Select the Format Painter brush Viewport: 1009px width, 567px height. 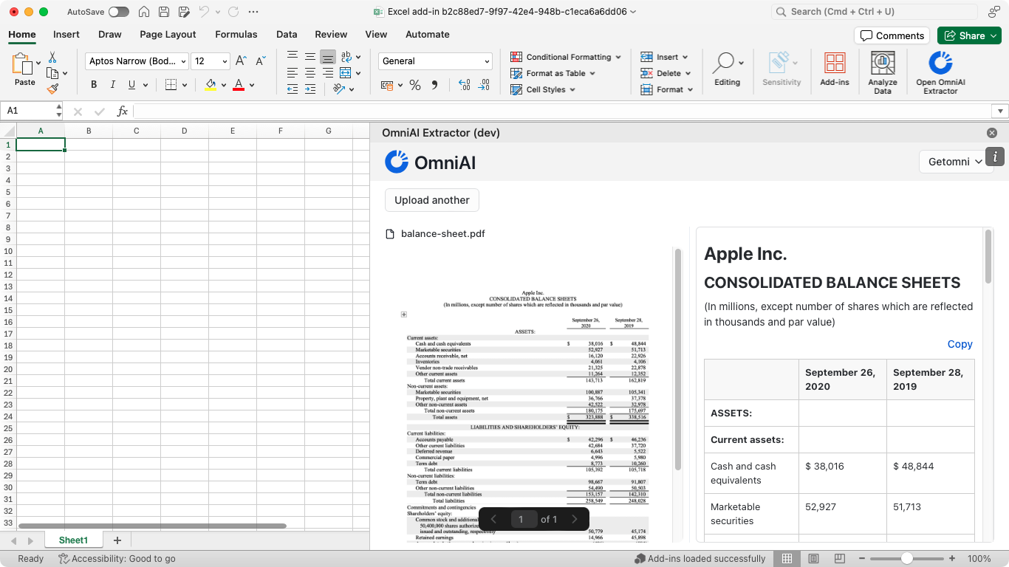point(52,89)
